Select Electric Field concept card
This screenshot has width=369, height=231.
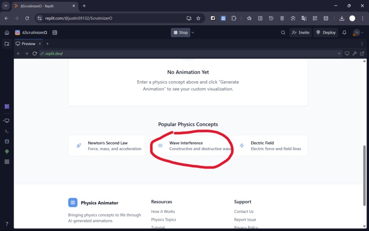pos(270,146)
